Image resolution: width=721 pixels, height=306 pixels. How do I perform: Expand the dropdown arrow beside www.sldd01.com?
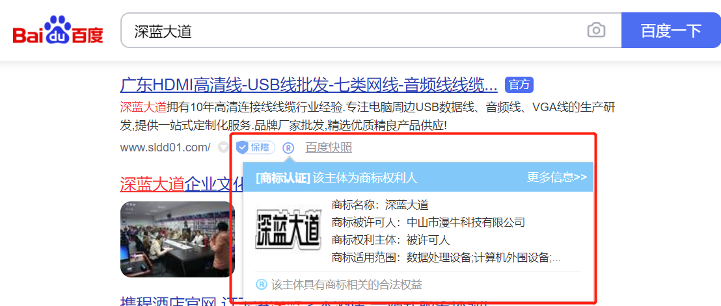[223, 147]
